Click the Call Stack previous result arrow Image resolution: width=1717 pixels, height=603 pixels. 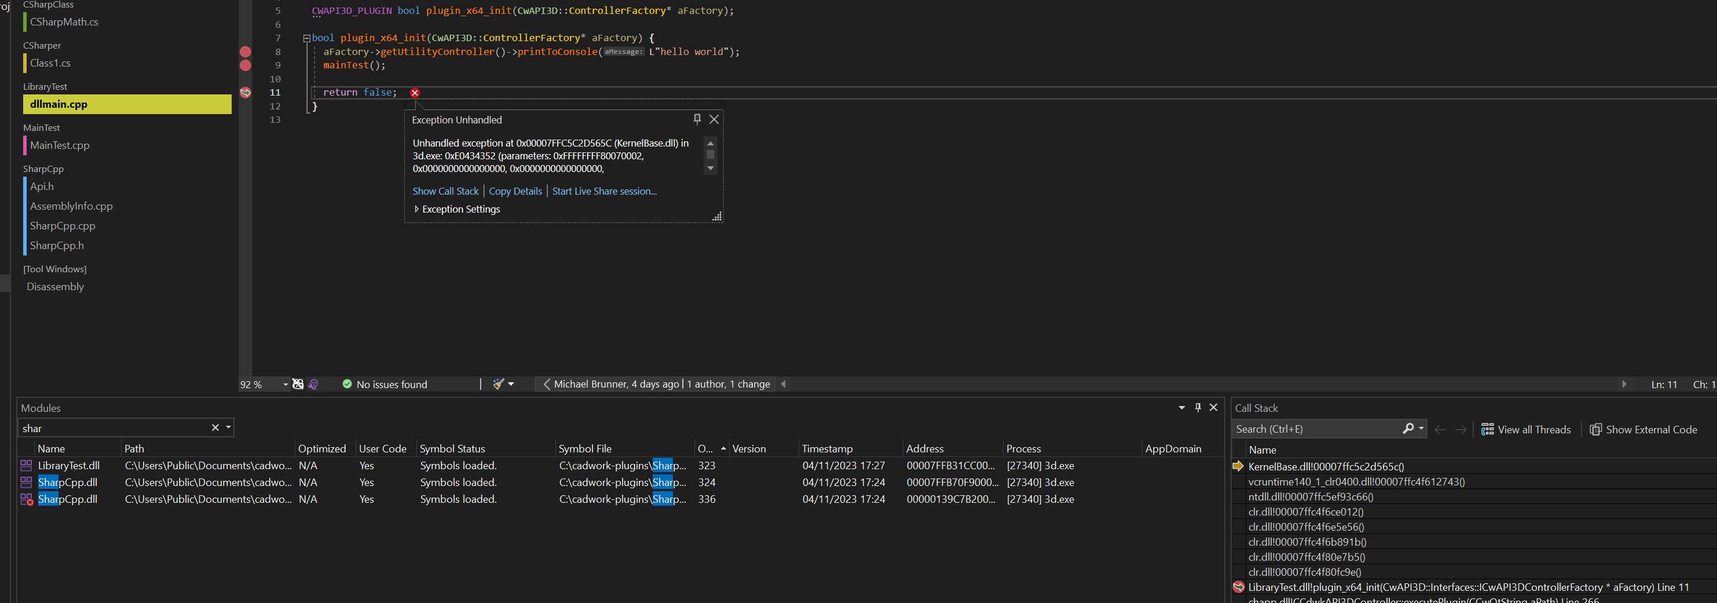click(1440, 430)
